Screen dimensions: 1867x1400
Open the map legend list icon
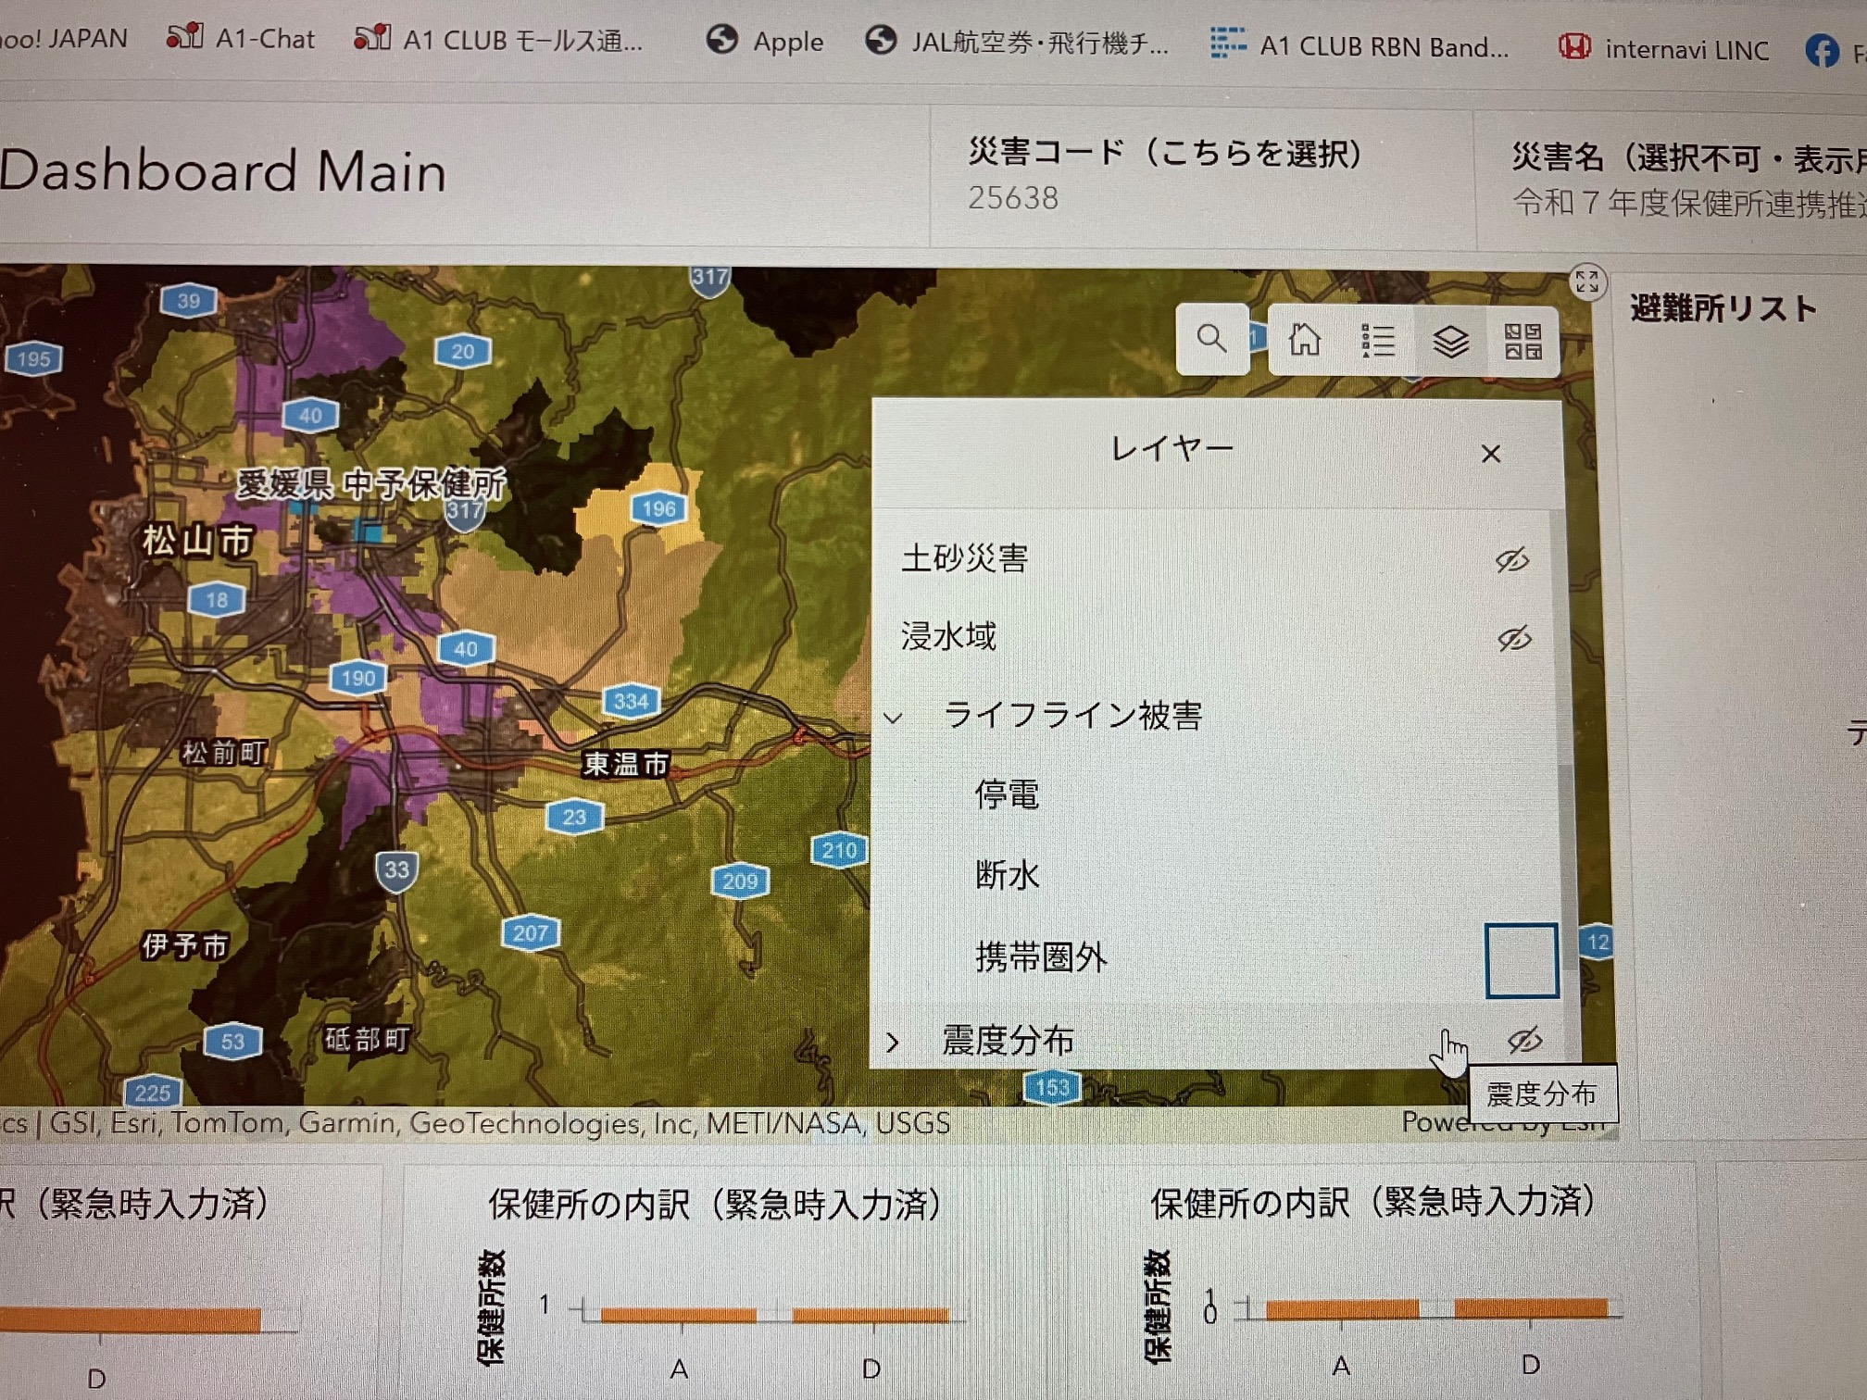click(x=1377, y=341)
